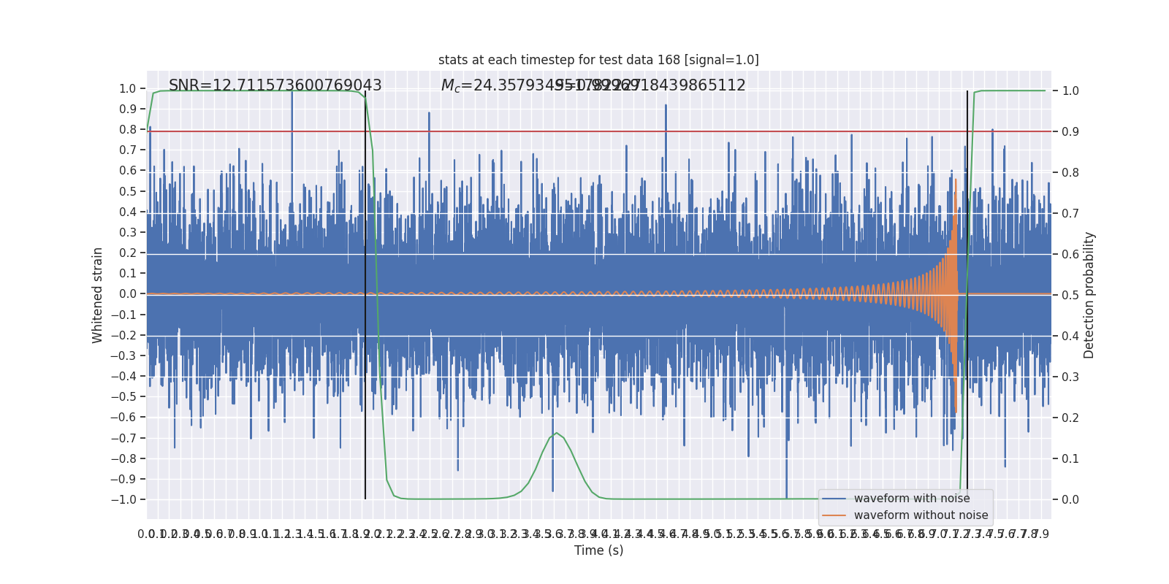The image size is (1169, 584).
Task: Click the −0.5 tick on Whitened strain axis
Action: coord(123,396)
